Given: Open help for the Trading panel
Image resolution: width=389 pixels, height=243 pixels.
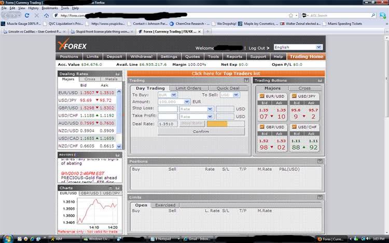Looking at the screenshot, I should (x=247, y=81).
